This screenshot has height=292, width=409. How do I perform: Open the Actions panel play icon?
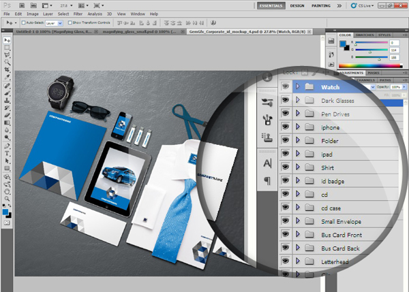click(x=331, y=64)
